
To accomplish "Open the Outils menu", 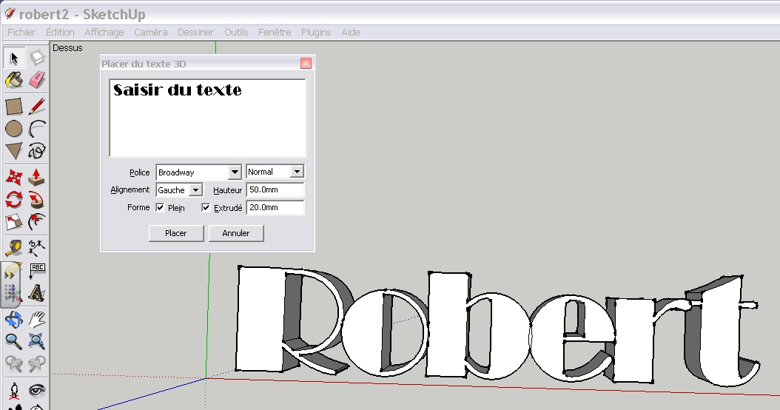I will 236,33.
